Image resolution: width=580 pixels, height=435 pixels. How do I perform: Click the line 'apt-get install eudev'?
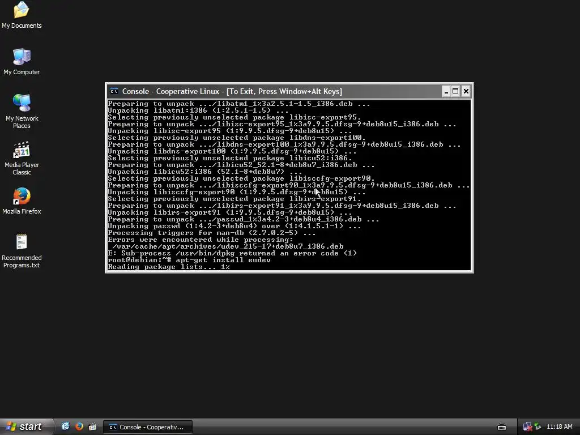click(x=223, y=260)
